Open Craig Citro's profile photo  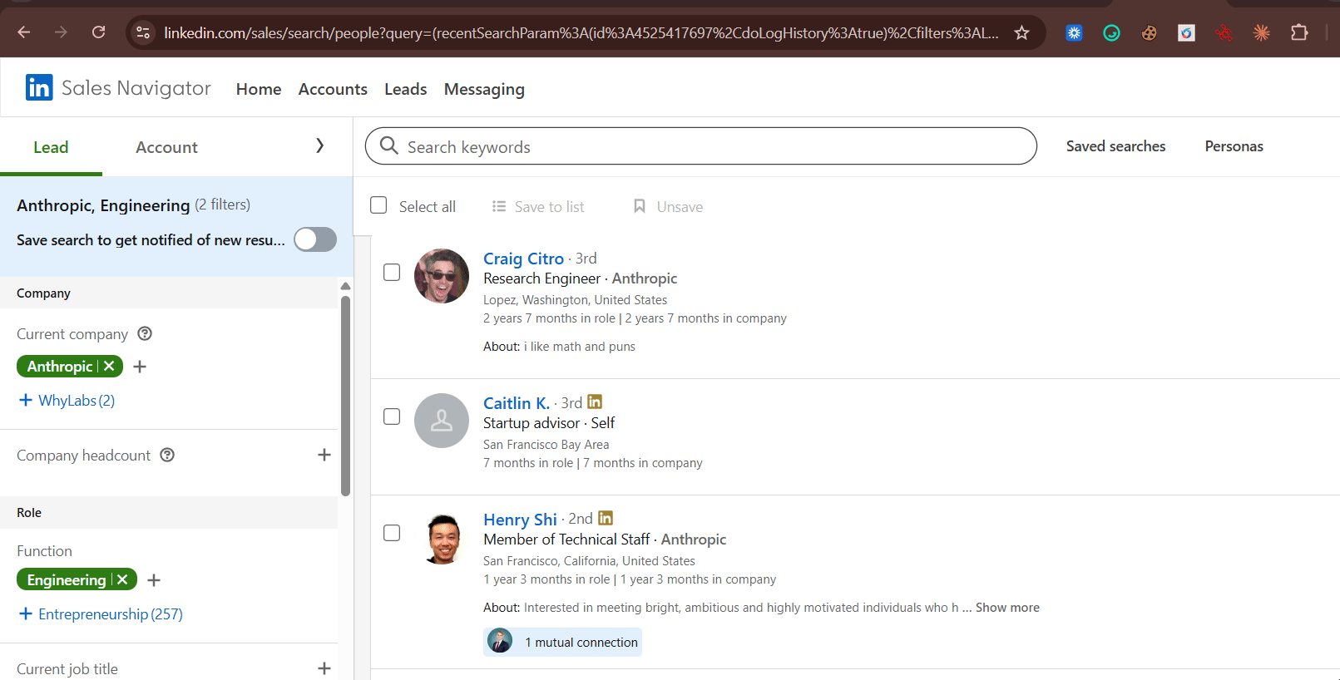[442, 276]
